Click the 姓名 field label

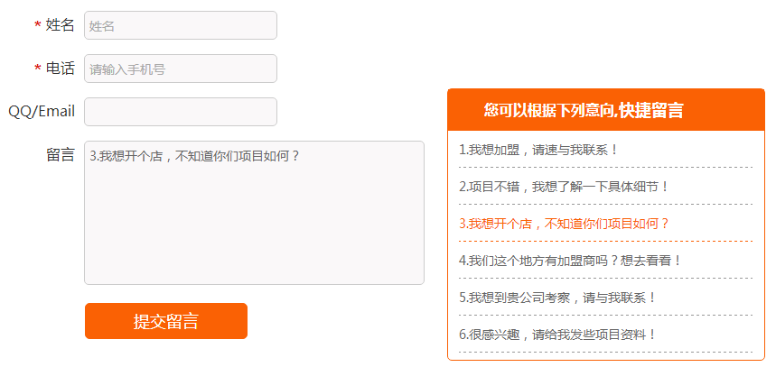[x=61, y=25]
